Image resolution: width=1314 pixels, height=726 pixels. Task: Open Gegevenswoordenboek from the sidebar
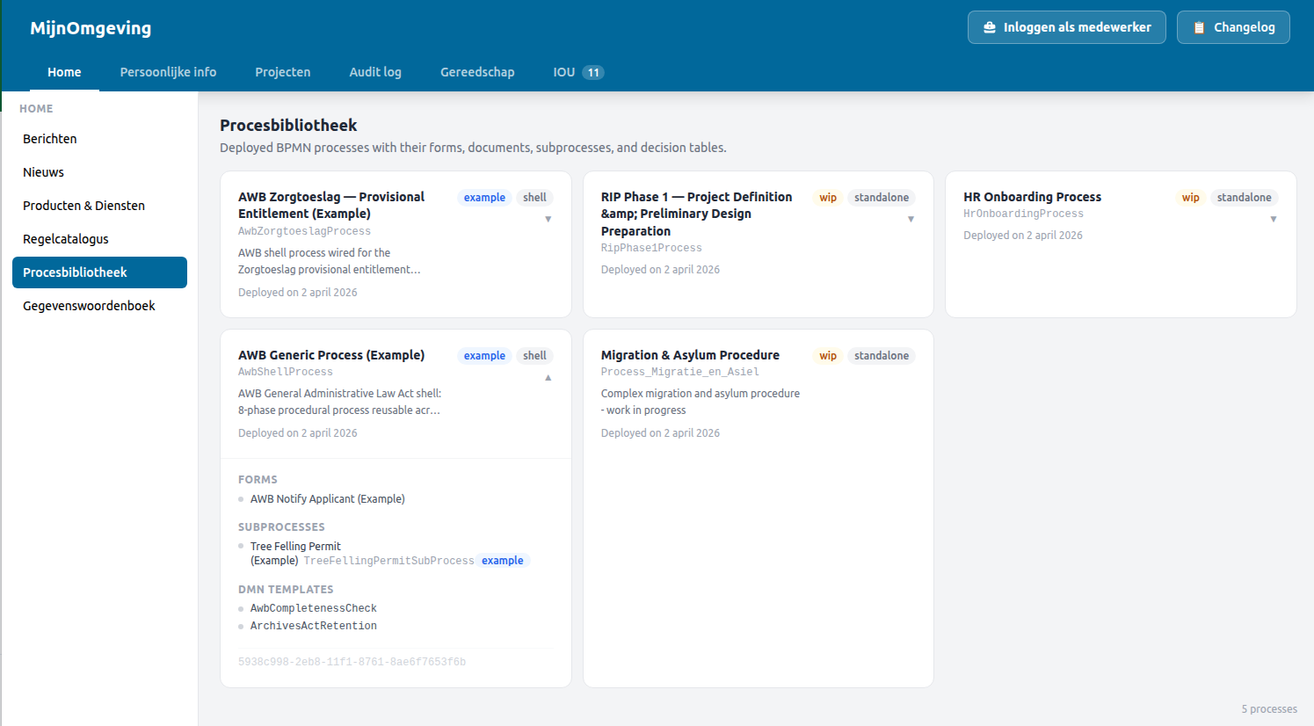tap(90, 305)
